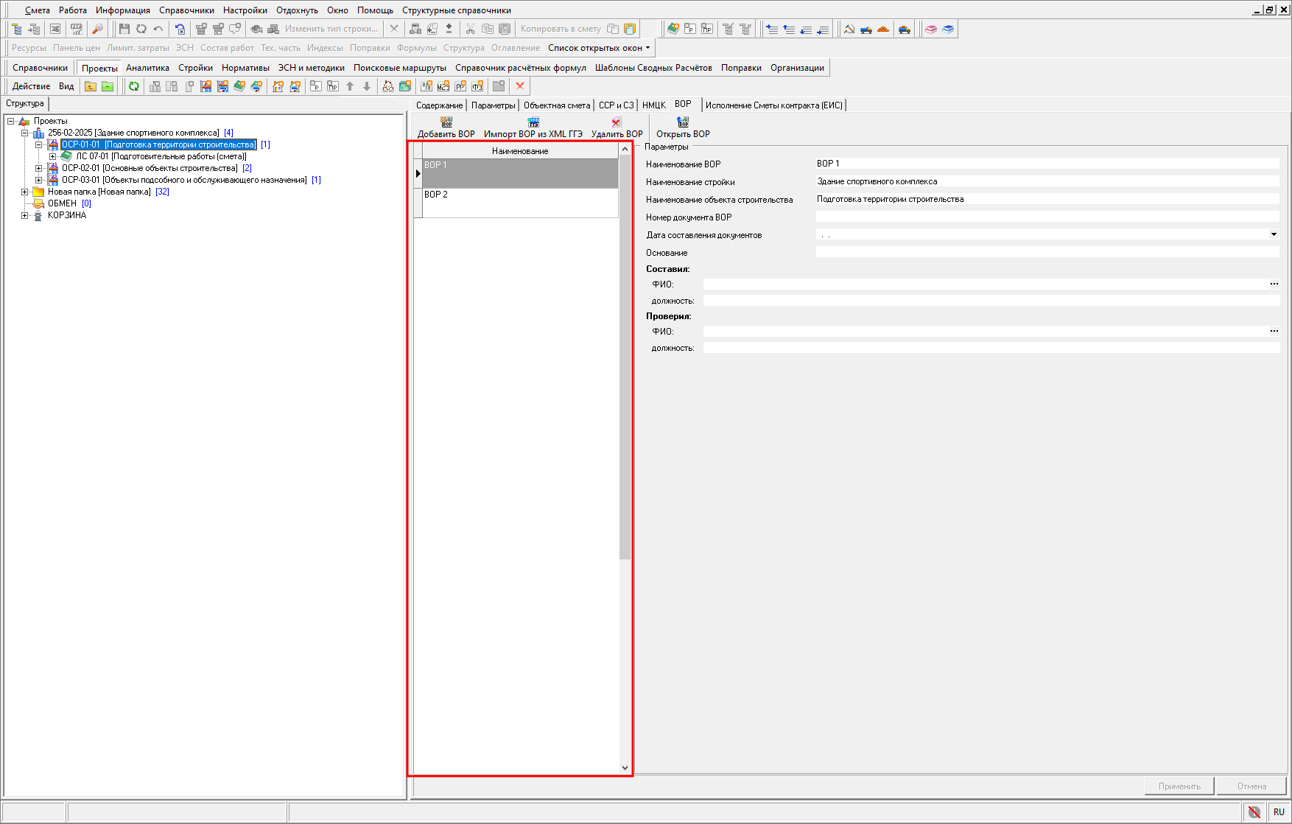Click the red X delete icon in project toolbar

click(520, 86)
